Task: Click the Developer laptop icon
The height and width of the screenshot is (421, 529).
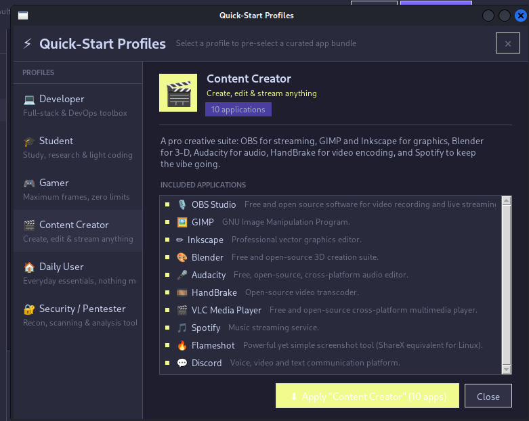Action: (x=29, y=99)
